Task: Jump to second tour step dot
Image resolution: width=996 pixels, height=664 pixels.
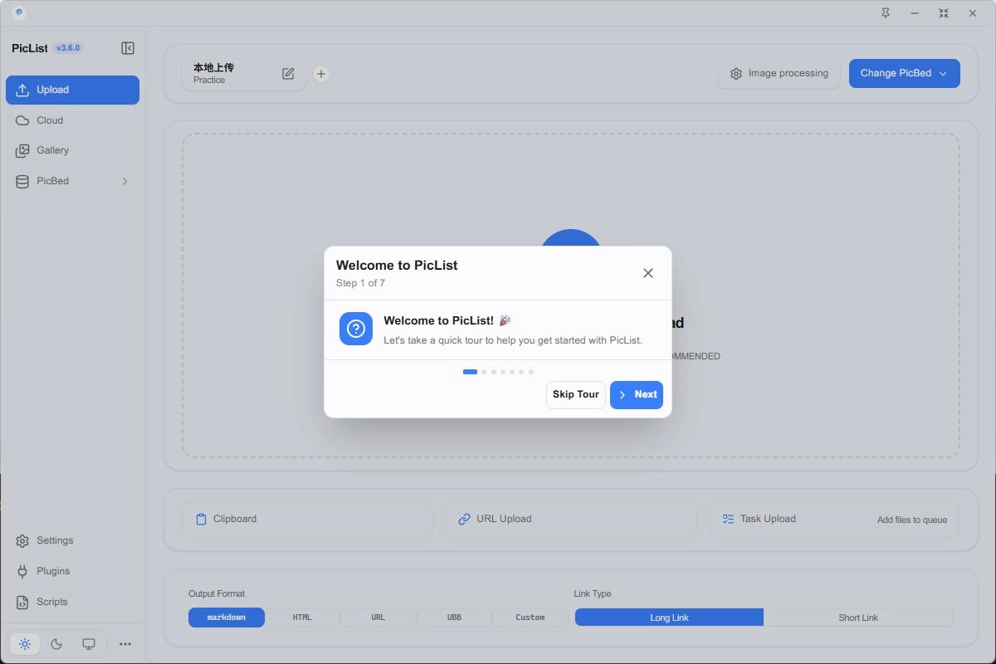Action: pos(484,372)
